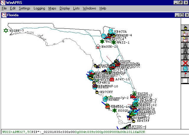Expand the Logging menu
189x135 pixels.
tap(39, 8)
